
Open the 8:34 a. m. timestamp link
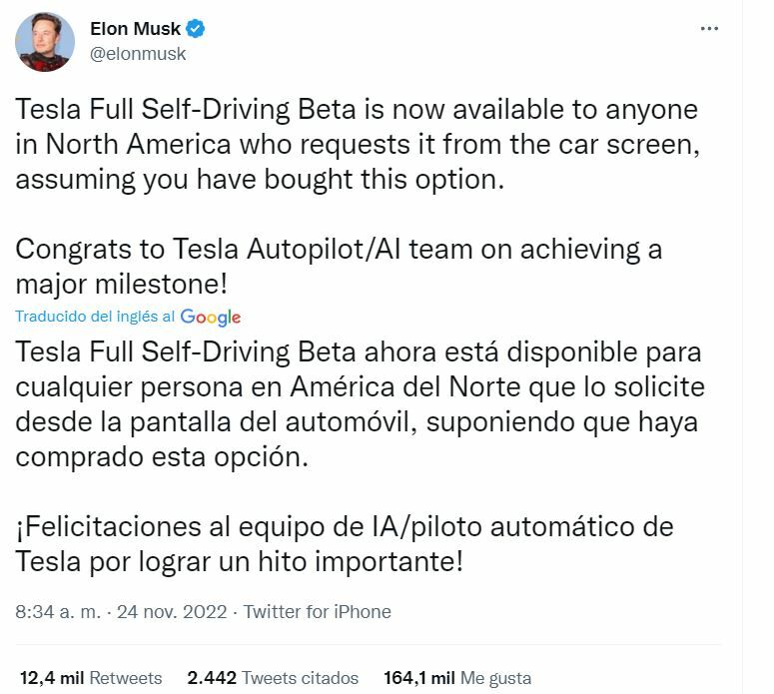(57, 611)
